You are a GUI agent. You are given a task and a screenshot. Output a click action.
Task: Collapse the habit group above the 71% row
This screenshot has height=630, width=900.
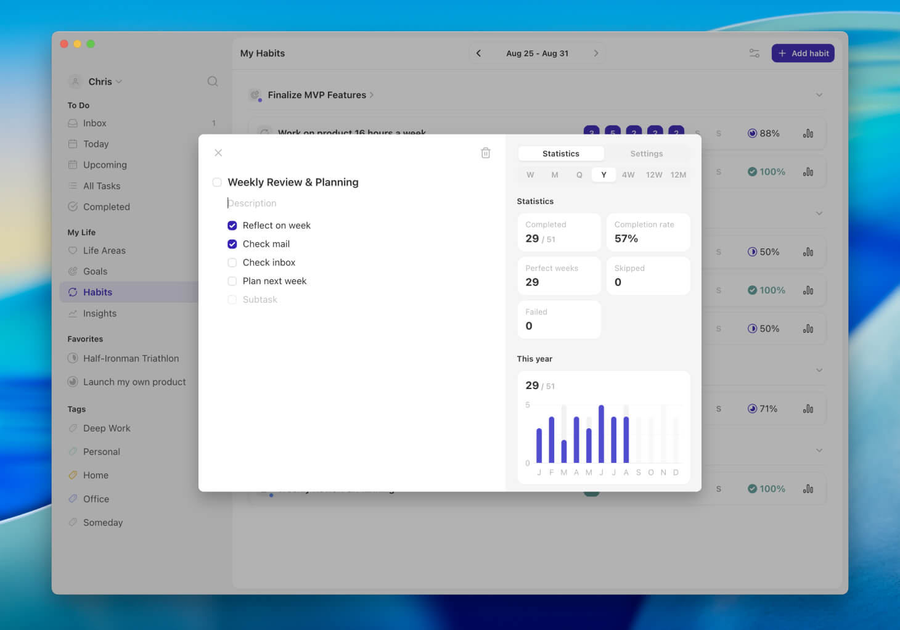click(819, 370)
